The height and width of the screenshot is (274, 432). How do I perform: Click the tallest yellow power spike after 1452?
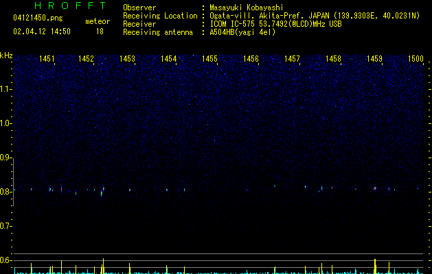(x=103, y=266)
